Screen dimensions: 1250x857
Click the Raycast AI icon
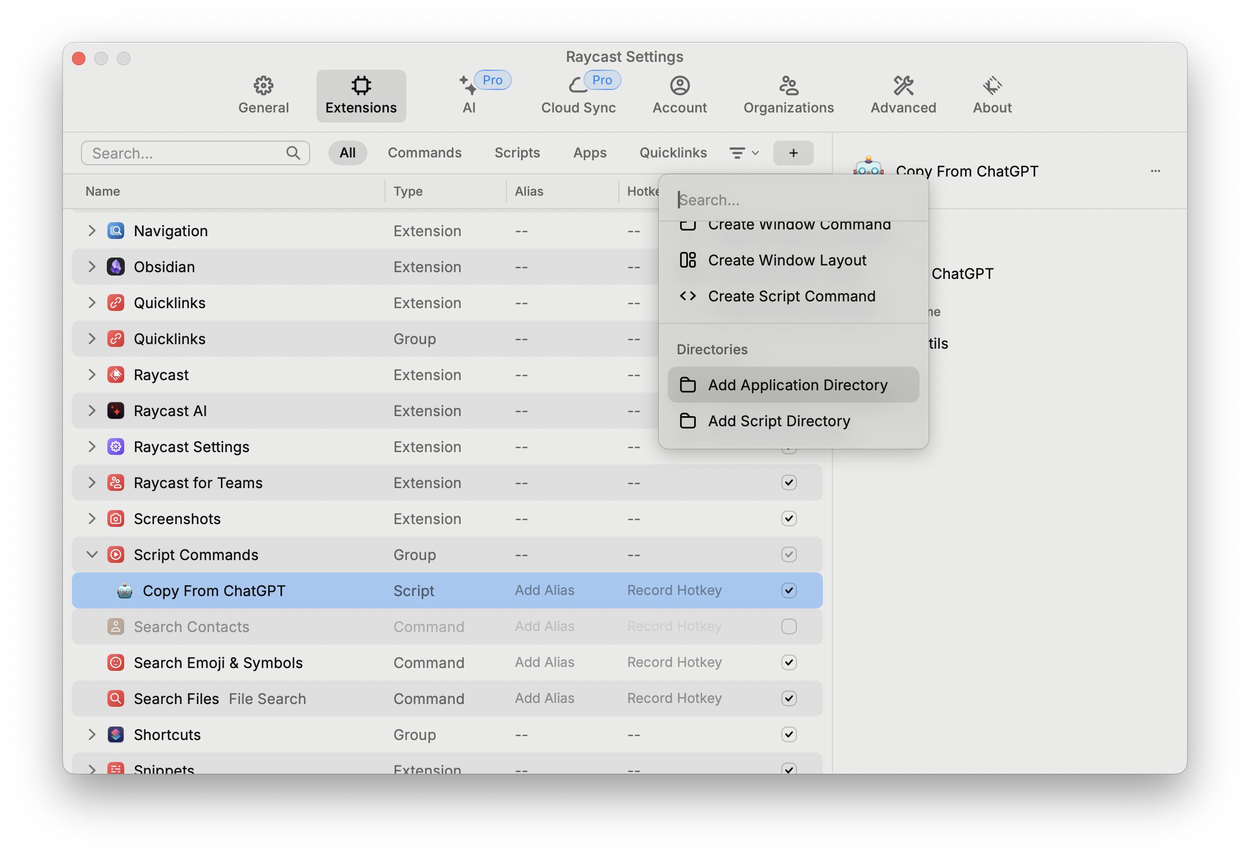tap(116, 411)
